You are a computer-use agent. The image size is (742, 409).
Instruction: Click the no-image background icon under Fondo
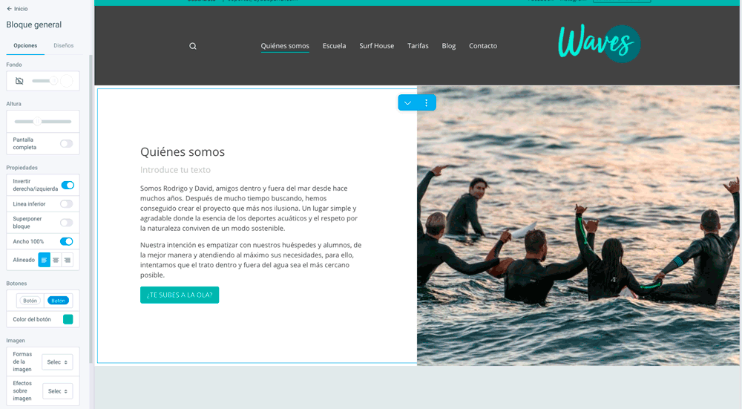(x=19, y=81)
